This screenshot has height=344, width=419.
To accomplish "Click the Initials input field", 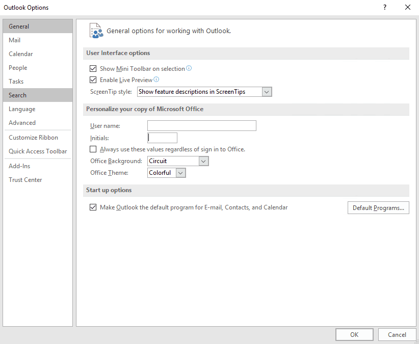I will click(162, 138).
